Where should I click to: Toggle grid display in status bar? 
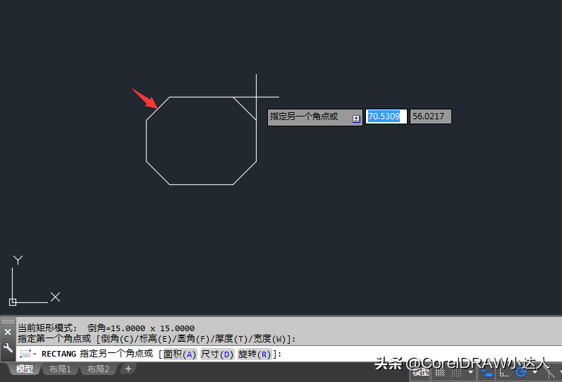point(441,371)
